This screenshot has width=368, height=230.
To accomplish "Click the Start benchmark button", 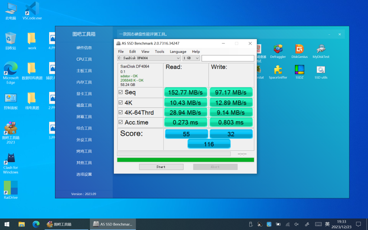I will coord(161,167).
